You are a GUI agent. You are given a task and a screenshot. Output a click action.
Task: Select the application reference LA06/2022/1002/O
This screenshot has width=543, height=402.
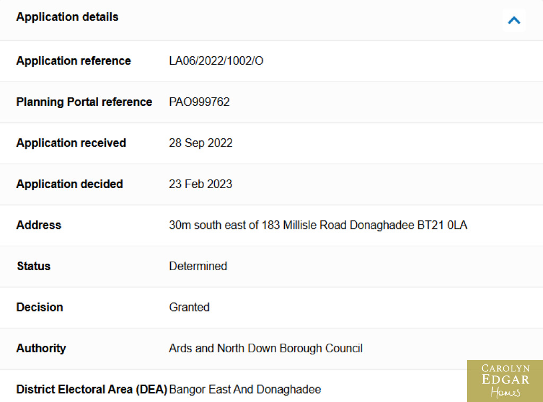[x=216, y=61]
